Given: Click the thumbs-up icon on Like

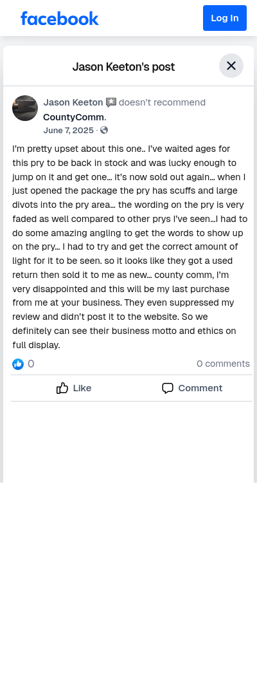Looking at the screenshot, I should pos(62,388).
